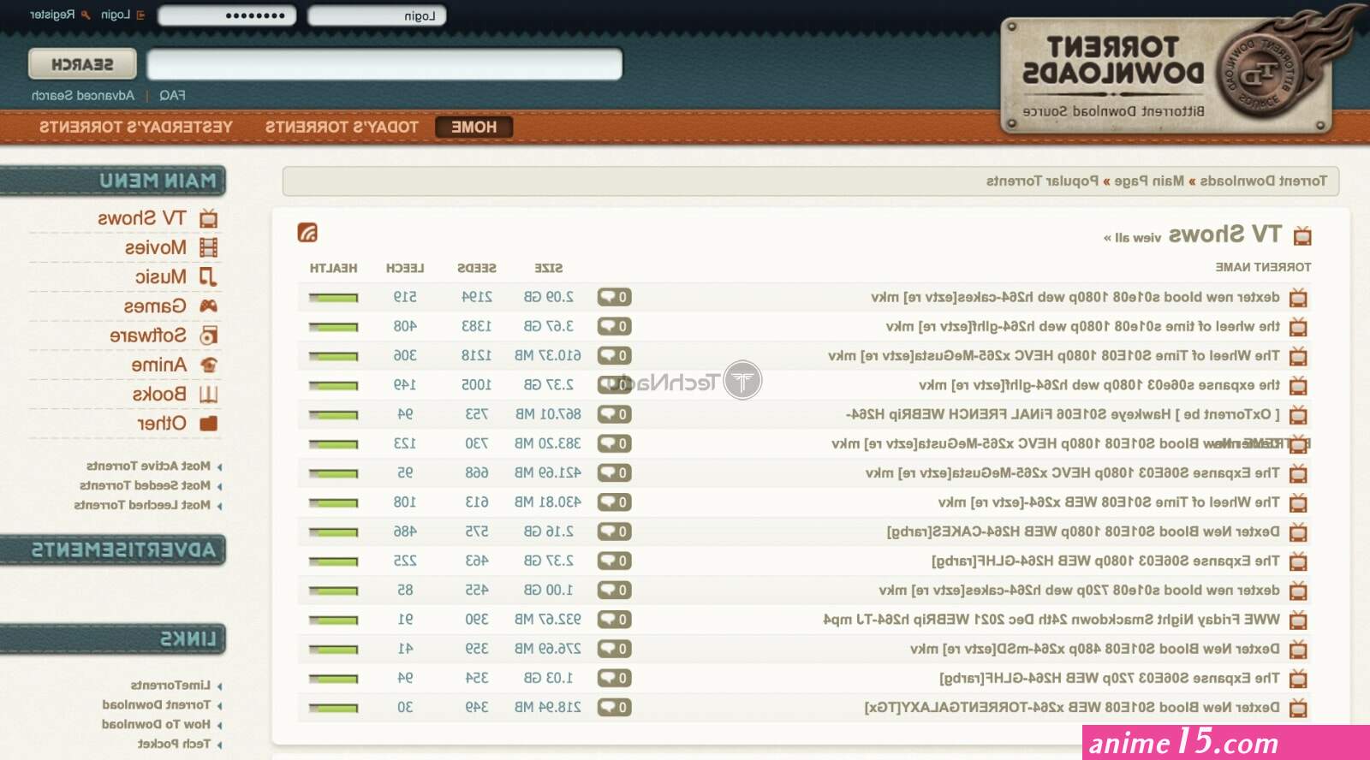This screenshot has width=1370, height=760.
Task: Open the Most Seeded Torrents link
Action: tap(145, 485)
